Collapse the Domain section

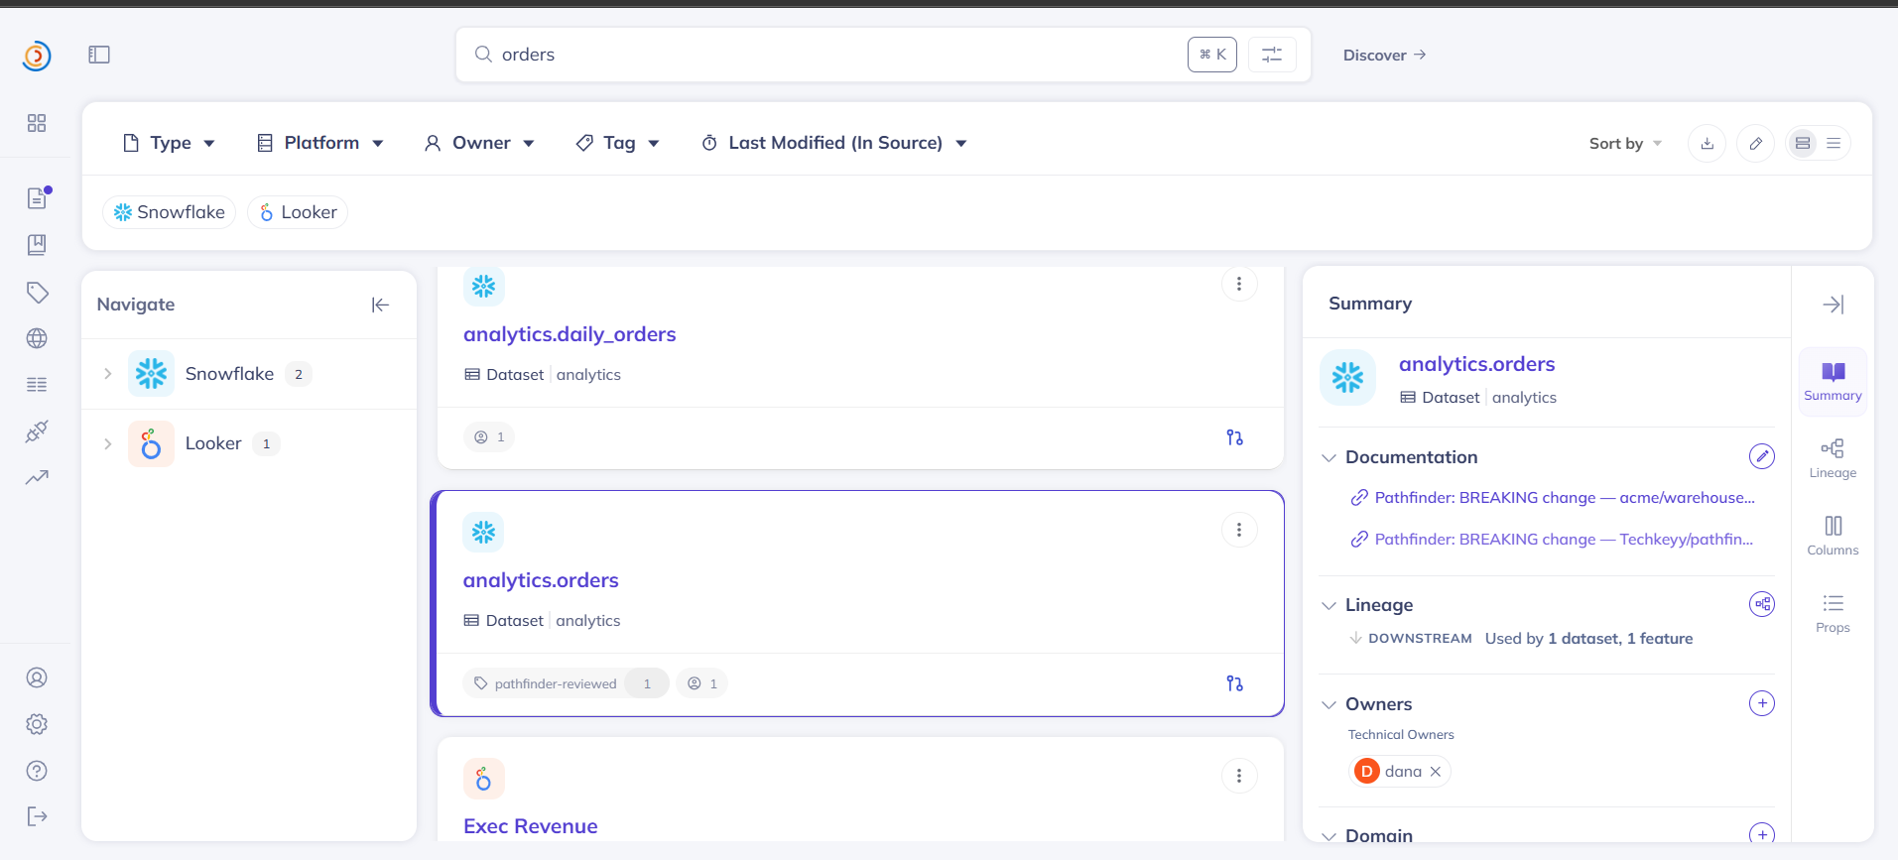(x=1329, y=836)
